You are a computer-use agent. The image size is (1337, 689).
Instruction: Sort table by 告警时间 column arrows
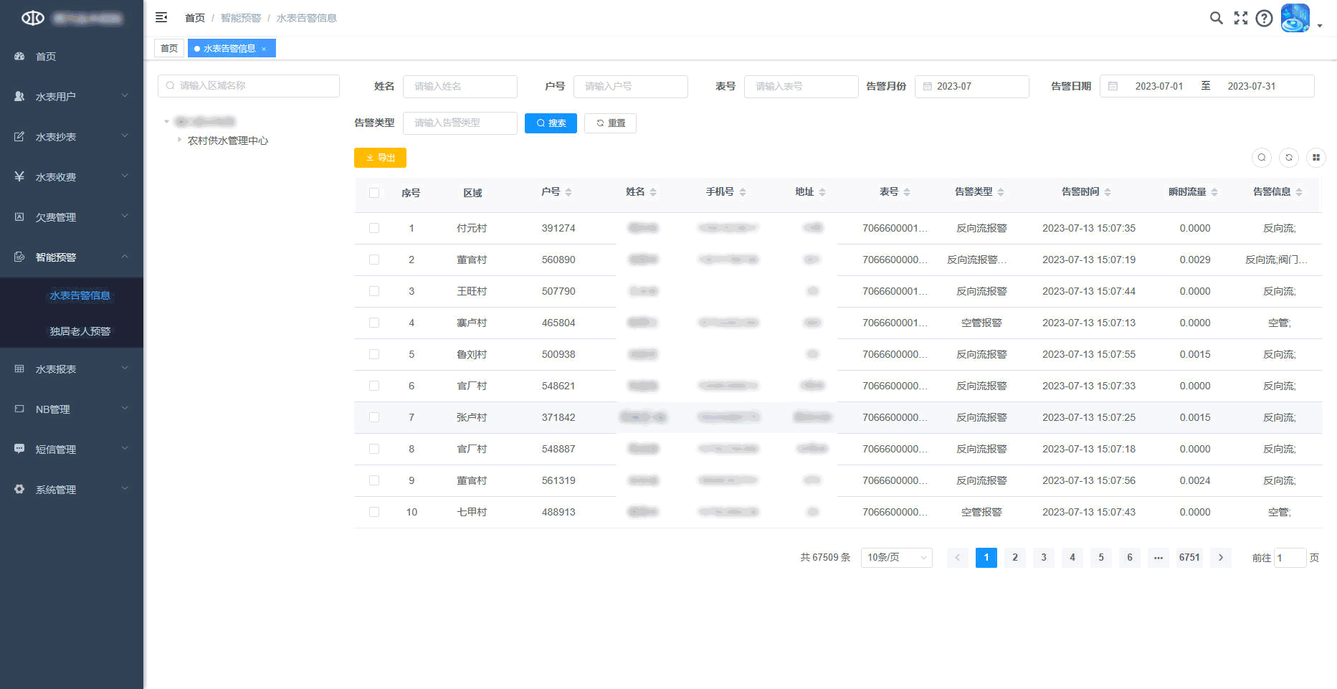click(1108, 192)
